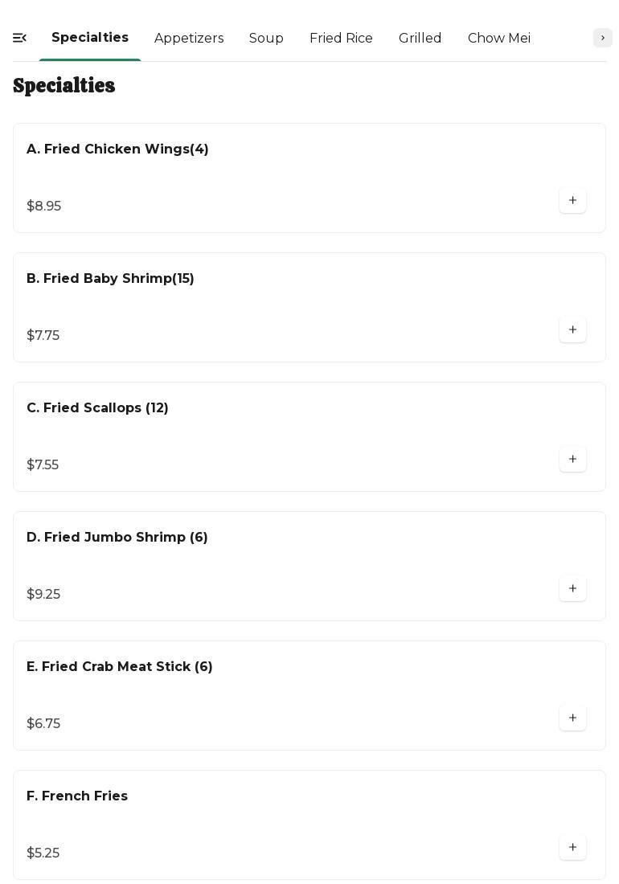
Task: Click the E. Fried Crab Meat Stick title
Action: point(120,667)
